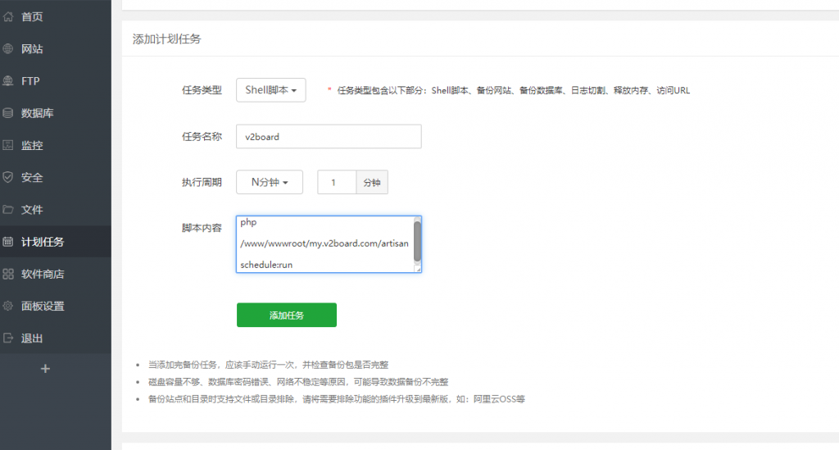Go to the 数据库 menu item

[x=38, y=113]
